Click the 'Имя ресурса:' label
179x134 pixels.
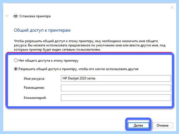pos(34,79)
